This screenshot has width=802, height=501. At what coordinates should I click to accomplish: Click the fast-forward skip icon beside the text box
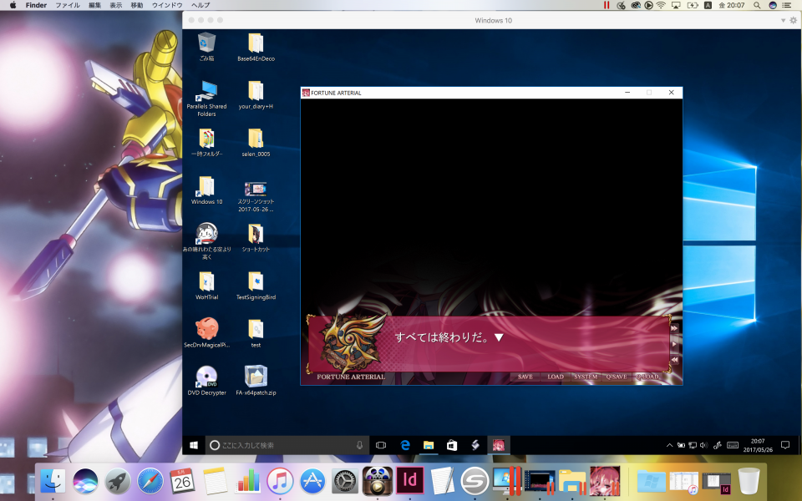pyautogui.click(x=674, y=328)
